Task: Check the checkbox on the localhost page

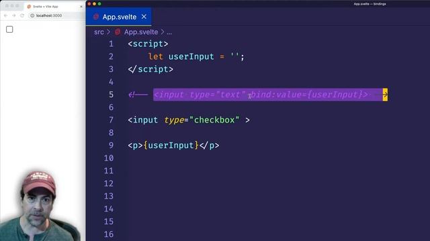Action: (x=9, y=29)
